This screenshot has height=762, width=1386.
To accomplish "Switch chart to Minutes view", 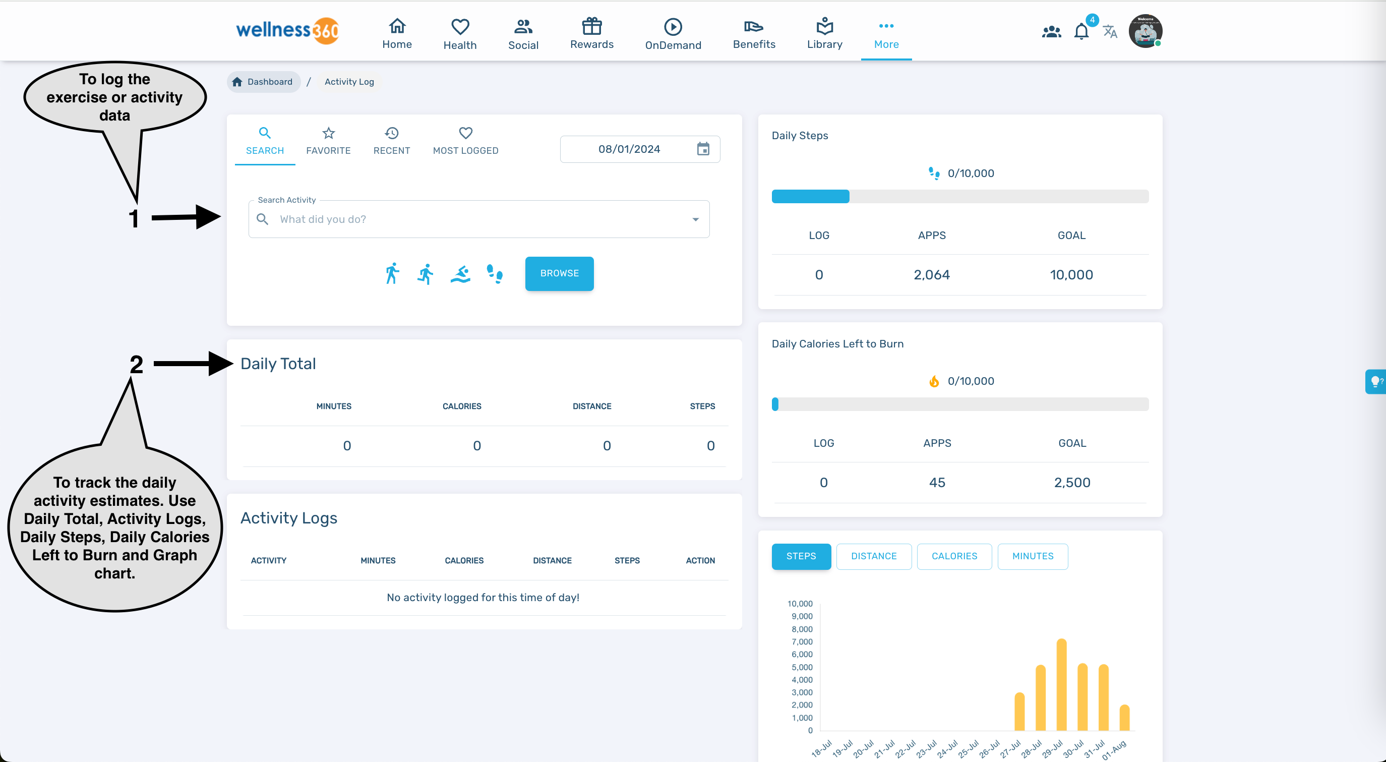I will (x=1033, y=556).
